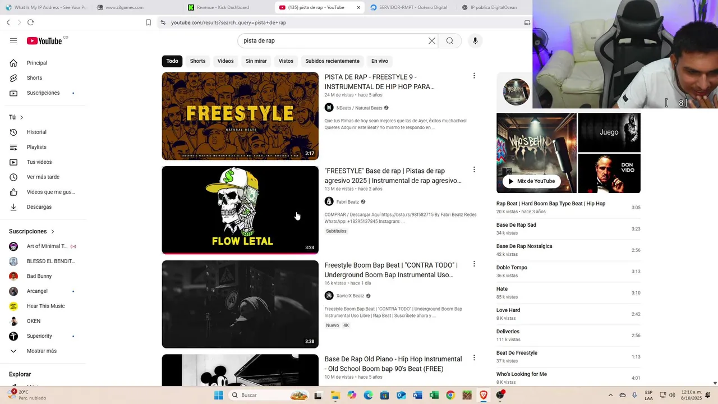The image size is (718, 404).
Task: Play Doble Tempo from the mix list
Action: [568, 272]
